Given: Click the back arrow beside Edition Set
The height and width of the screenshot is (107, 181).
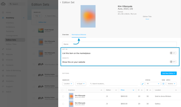Looking at the screenshot, I should [60, 2].
